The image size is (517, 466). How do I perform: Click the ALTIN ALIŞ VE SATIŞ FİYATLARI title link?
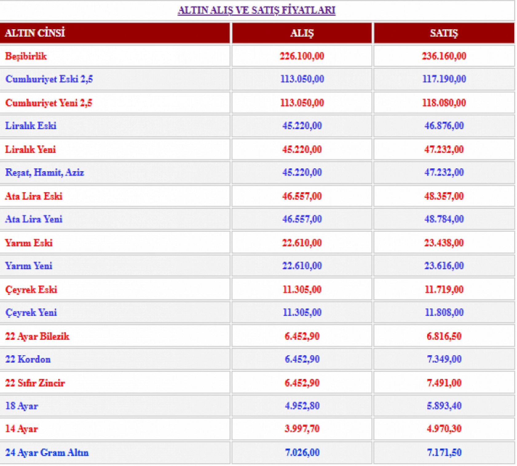256,10
